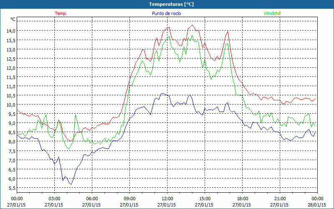Click the 18:00 time axis label
This screenshot has width=334, height=209.
click(242, 199)
